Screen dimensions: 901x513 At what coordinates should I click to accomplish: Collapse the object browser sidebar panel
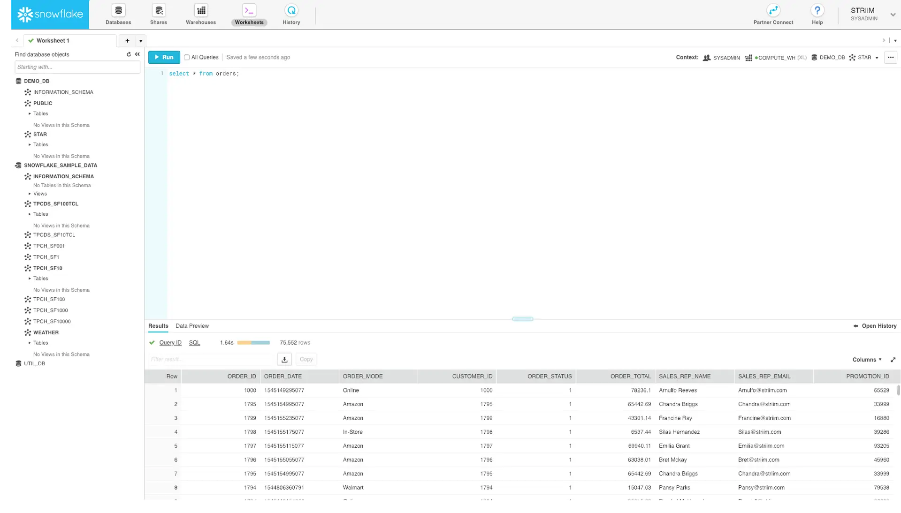(137, 54)
